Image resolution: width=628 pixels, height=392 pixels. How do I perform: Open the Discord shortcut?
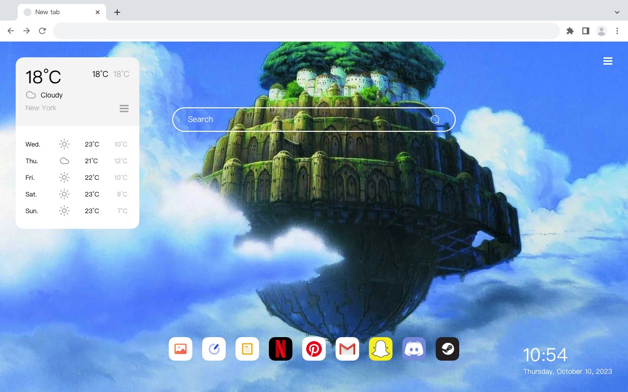pos(414,349)
